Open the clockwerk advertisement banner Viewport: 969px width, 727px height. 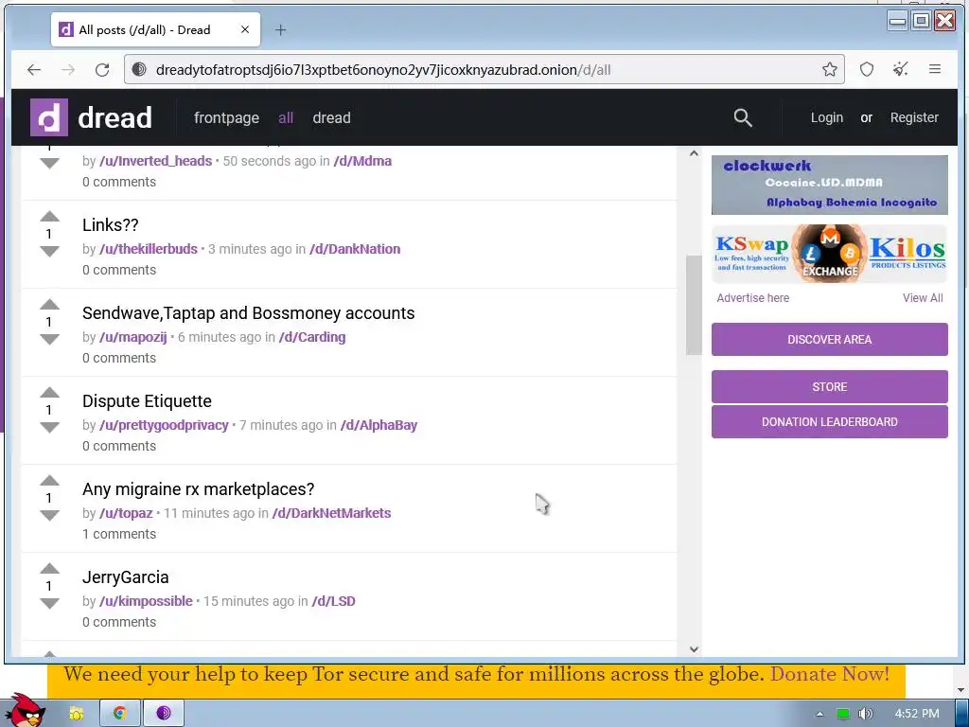829,185
